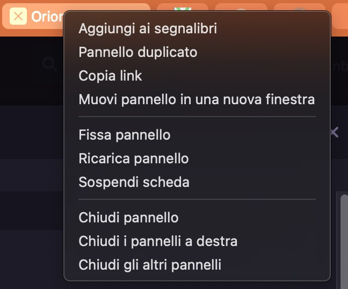Click the Orion tab's favicon
Viewport: 348px width, 289px height.
18,16
